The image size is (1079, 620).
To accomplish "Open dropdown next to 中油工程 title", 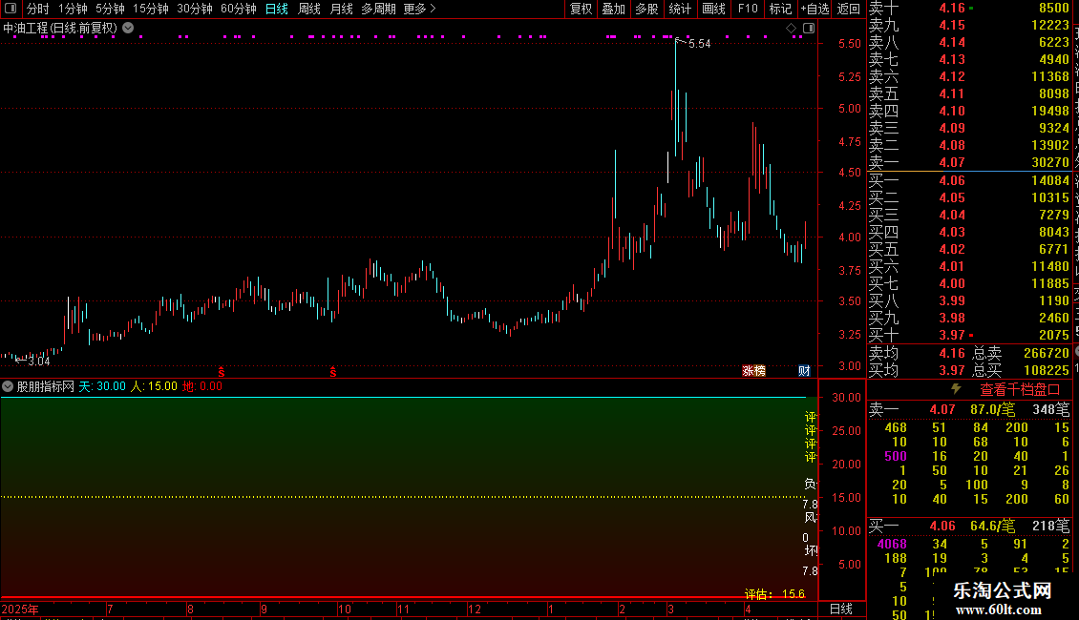I will (128, 29).
